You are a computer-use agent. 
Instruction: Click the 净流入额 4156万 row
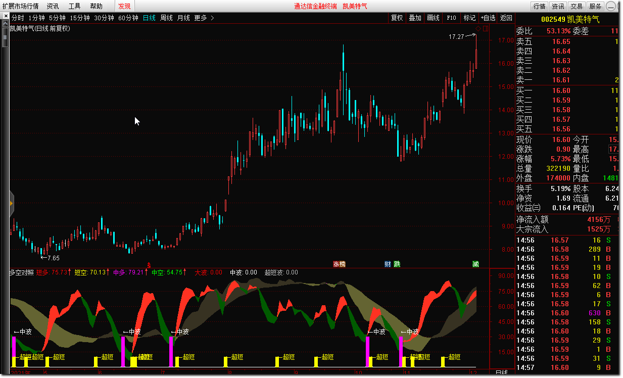pos(567,219)
